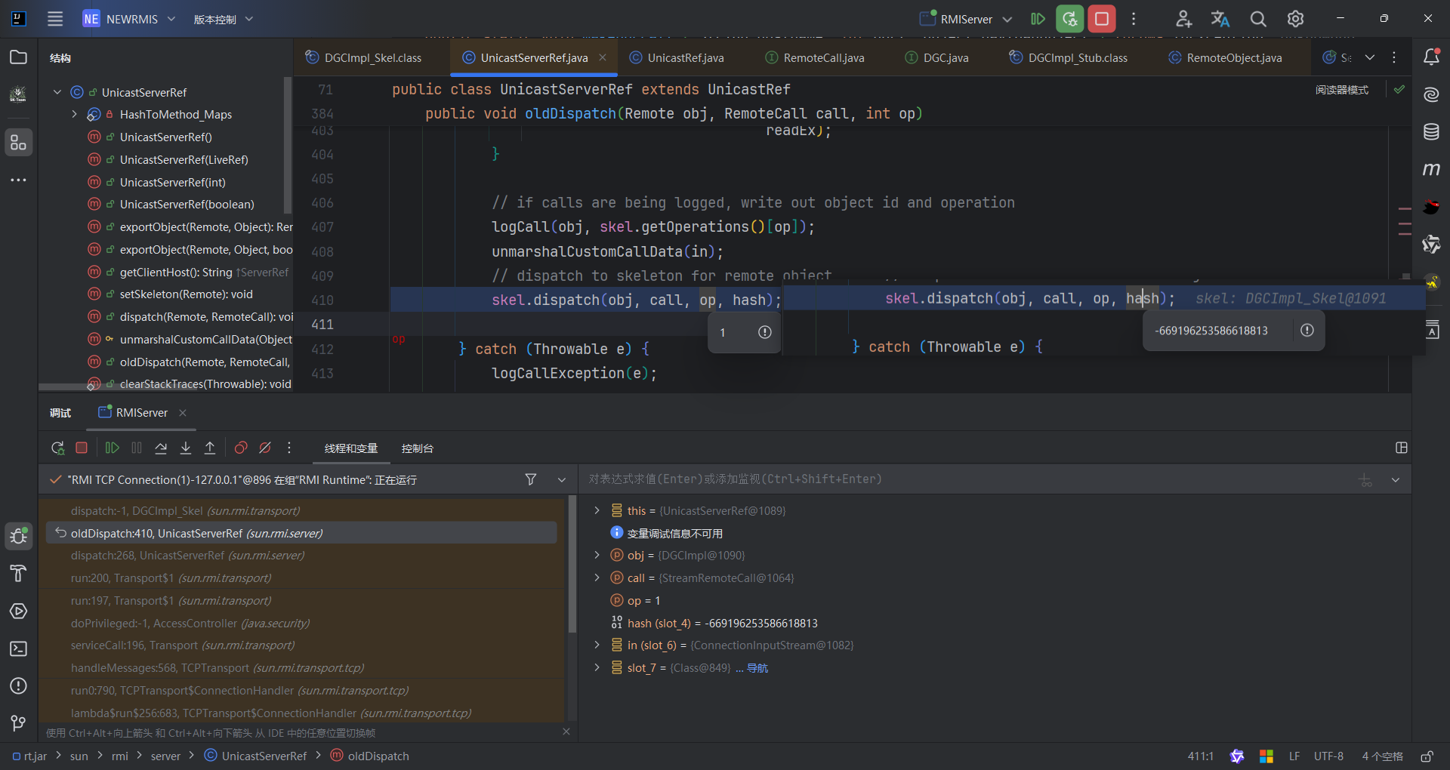The image size is (1450, 770).
Task: Open LF line separator selector
Action: 1294,756
